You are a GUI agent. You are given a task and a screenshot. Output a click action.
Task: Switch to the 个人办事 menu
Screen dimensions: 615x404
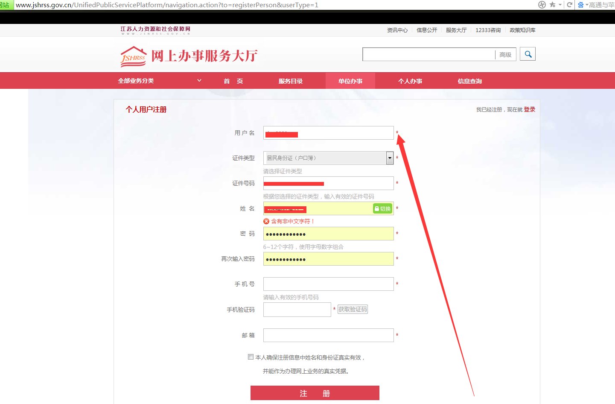(x=410, y=80)
